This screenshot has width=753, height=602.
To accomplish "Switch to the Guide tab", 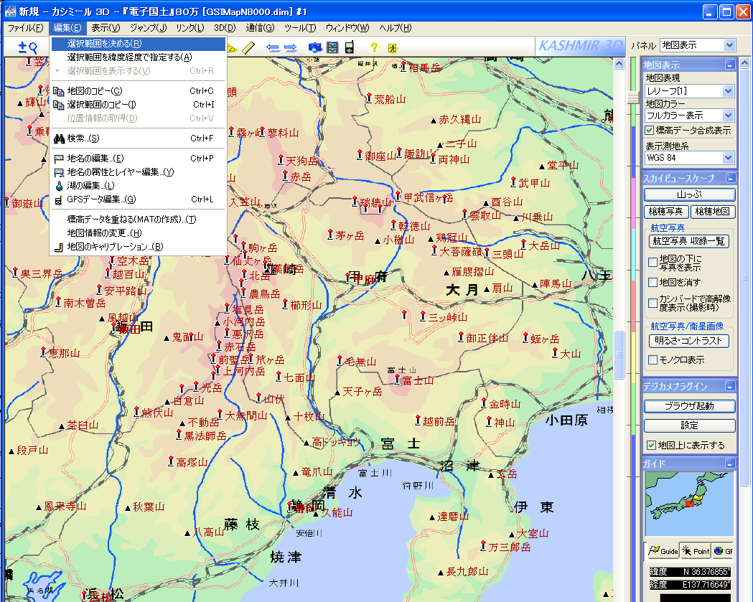I will tap(663, 551).
